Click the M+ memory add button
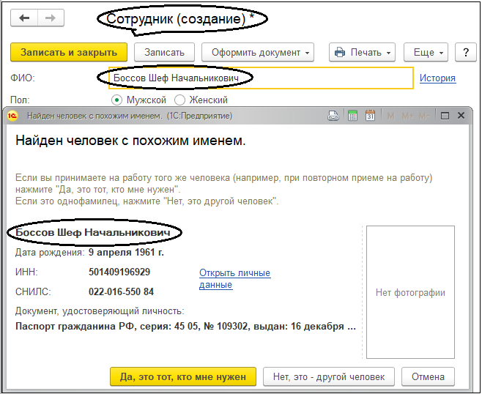482x394 pixels. [407, 116]
